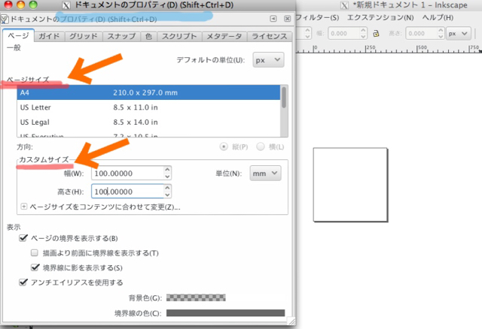
Task: Open the デフォルトの単位 px dropdown
Action: click(267, 59)
